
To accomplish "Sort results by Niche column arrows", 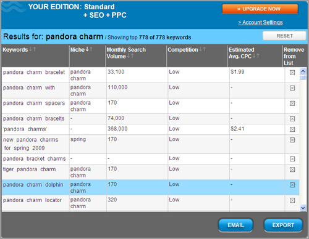I will coord(89,49).
